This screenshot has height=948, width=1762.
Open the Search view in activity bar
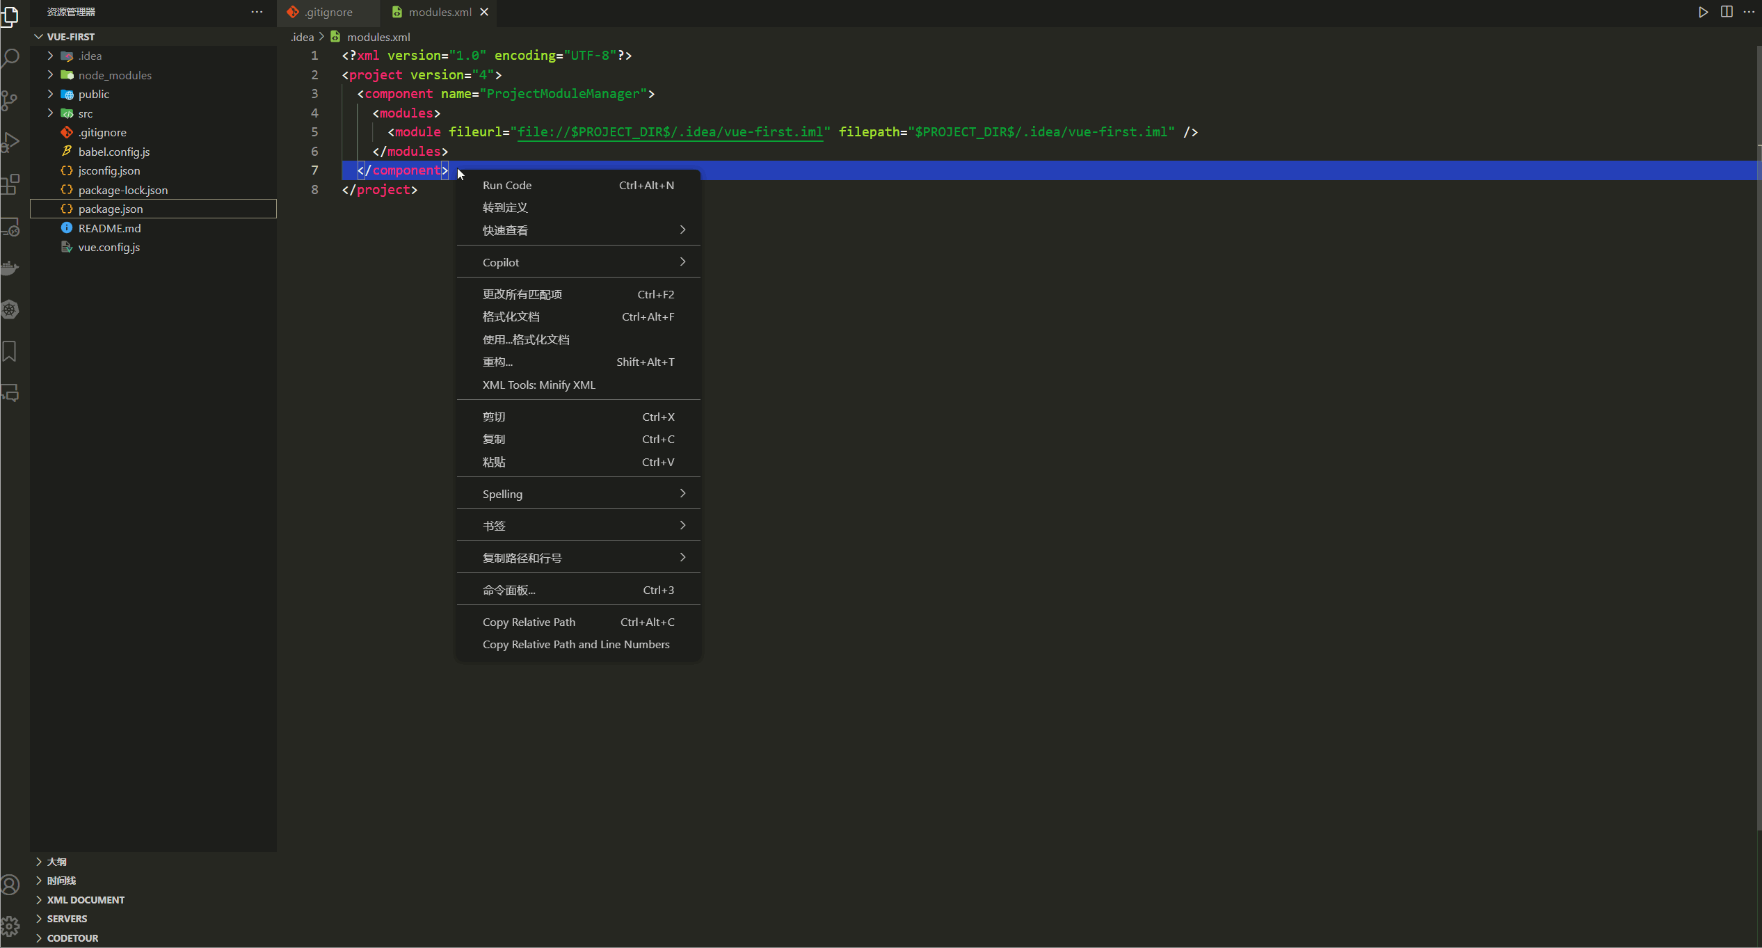10,58
